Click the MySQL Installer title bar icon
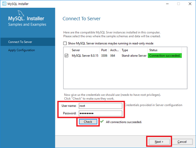This screenshot has width=196, height=148. pos(4,4)
